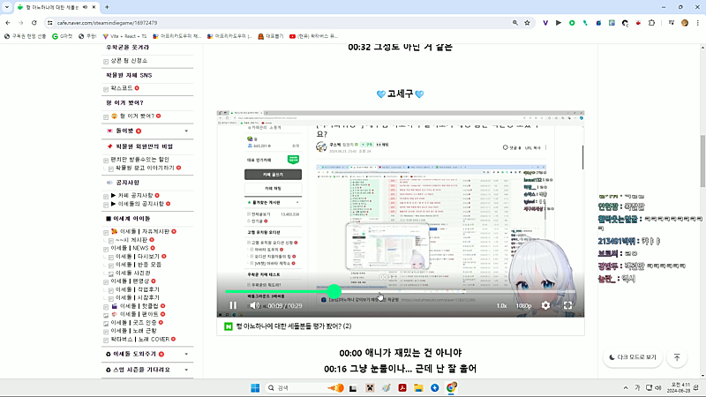This screenshot has height=397, width=706.
Task: Open the tab search dropdown arrow
Action: pos(7,7)
